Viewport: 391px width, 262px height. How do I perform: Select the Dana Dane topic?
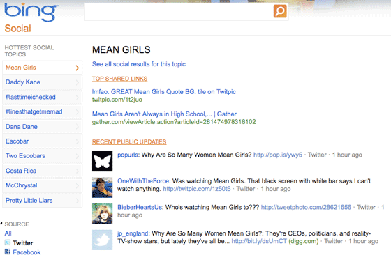[x=42, y=127]
